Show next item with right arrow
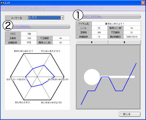146x120 pixels. (x=125, y=42)
